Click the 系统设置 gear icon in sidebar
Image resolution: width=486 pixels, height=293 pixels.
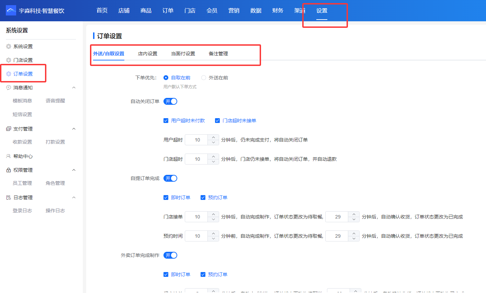(9, 46)
